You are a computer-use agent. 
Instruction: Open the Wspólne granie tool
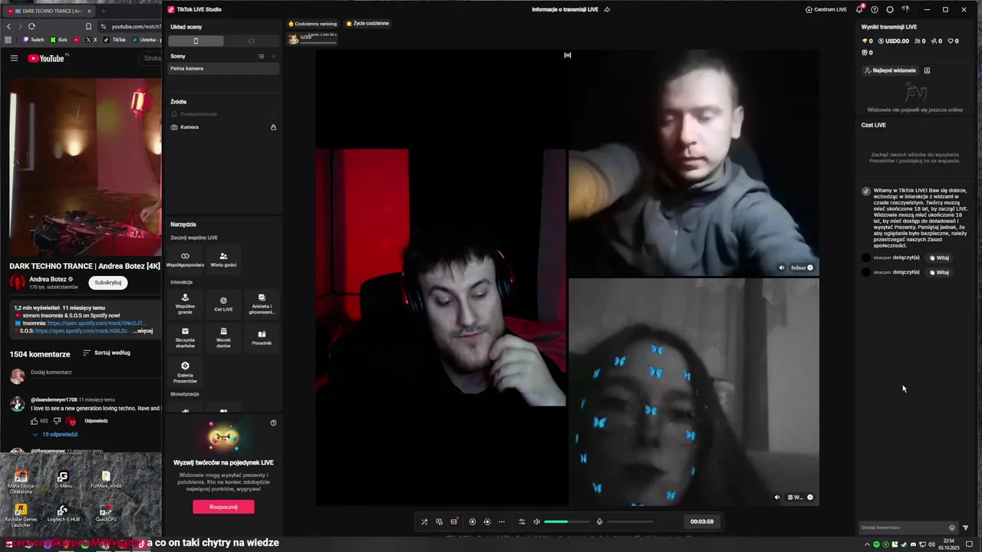pos(185,304)
